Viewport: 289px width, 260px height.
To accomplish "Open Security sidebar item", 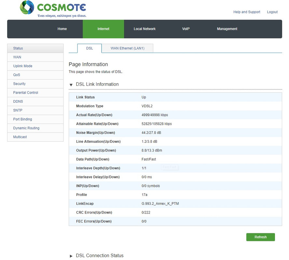I will [x=35, y=84].
